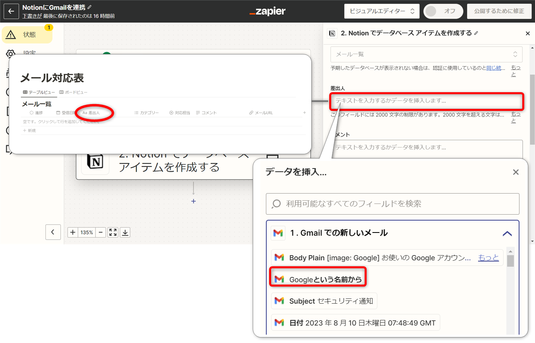
Task: Click the back arrow in the top-left corner
Action: [11, 11]
